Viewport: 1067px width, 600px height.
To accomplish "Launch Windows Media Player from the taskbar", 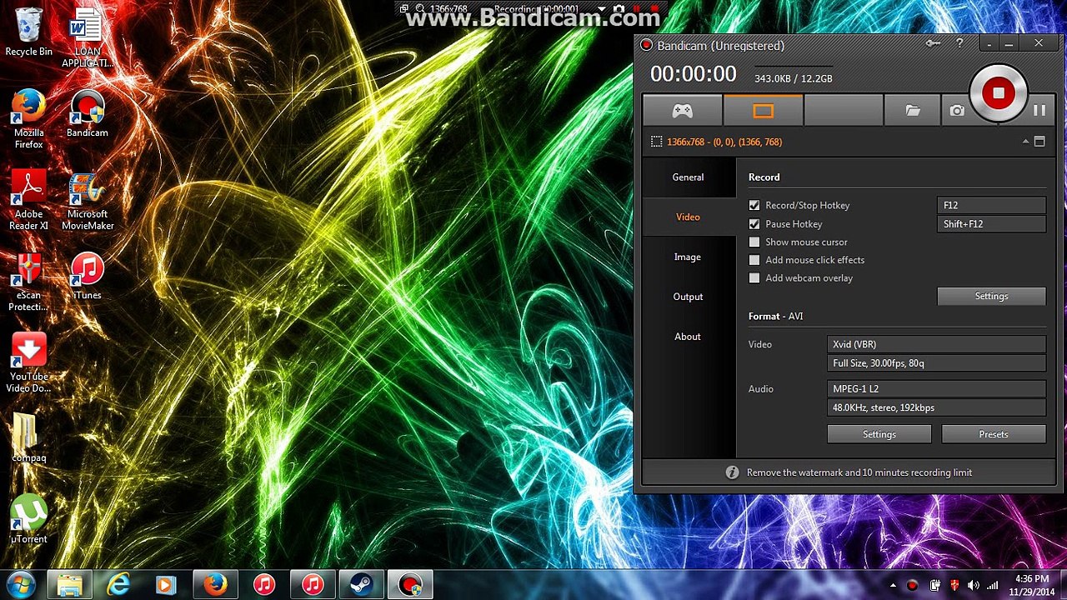I will pyautogui.click(x=166, y=585).
